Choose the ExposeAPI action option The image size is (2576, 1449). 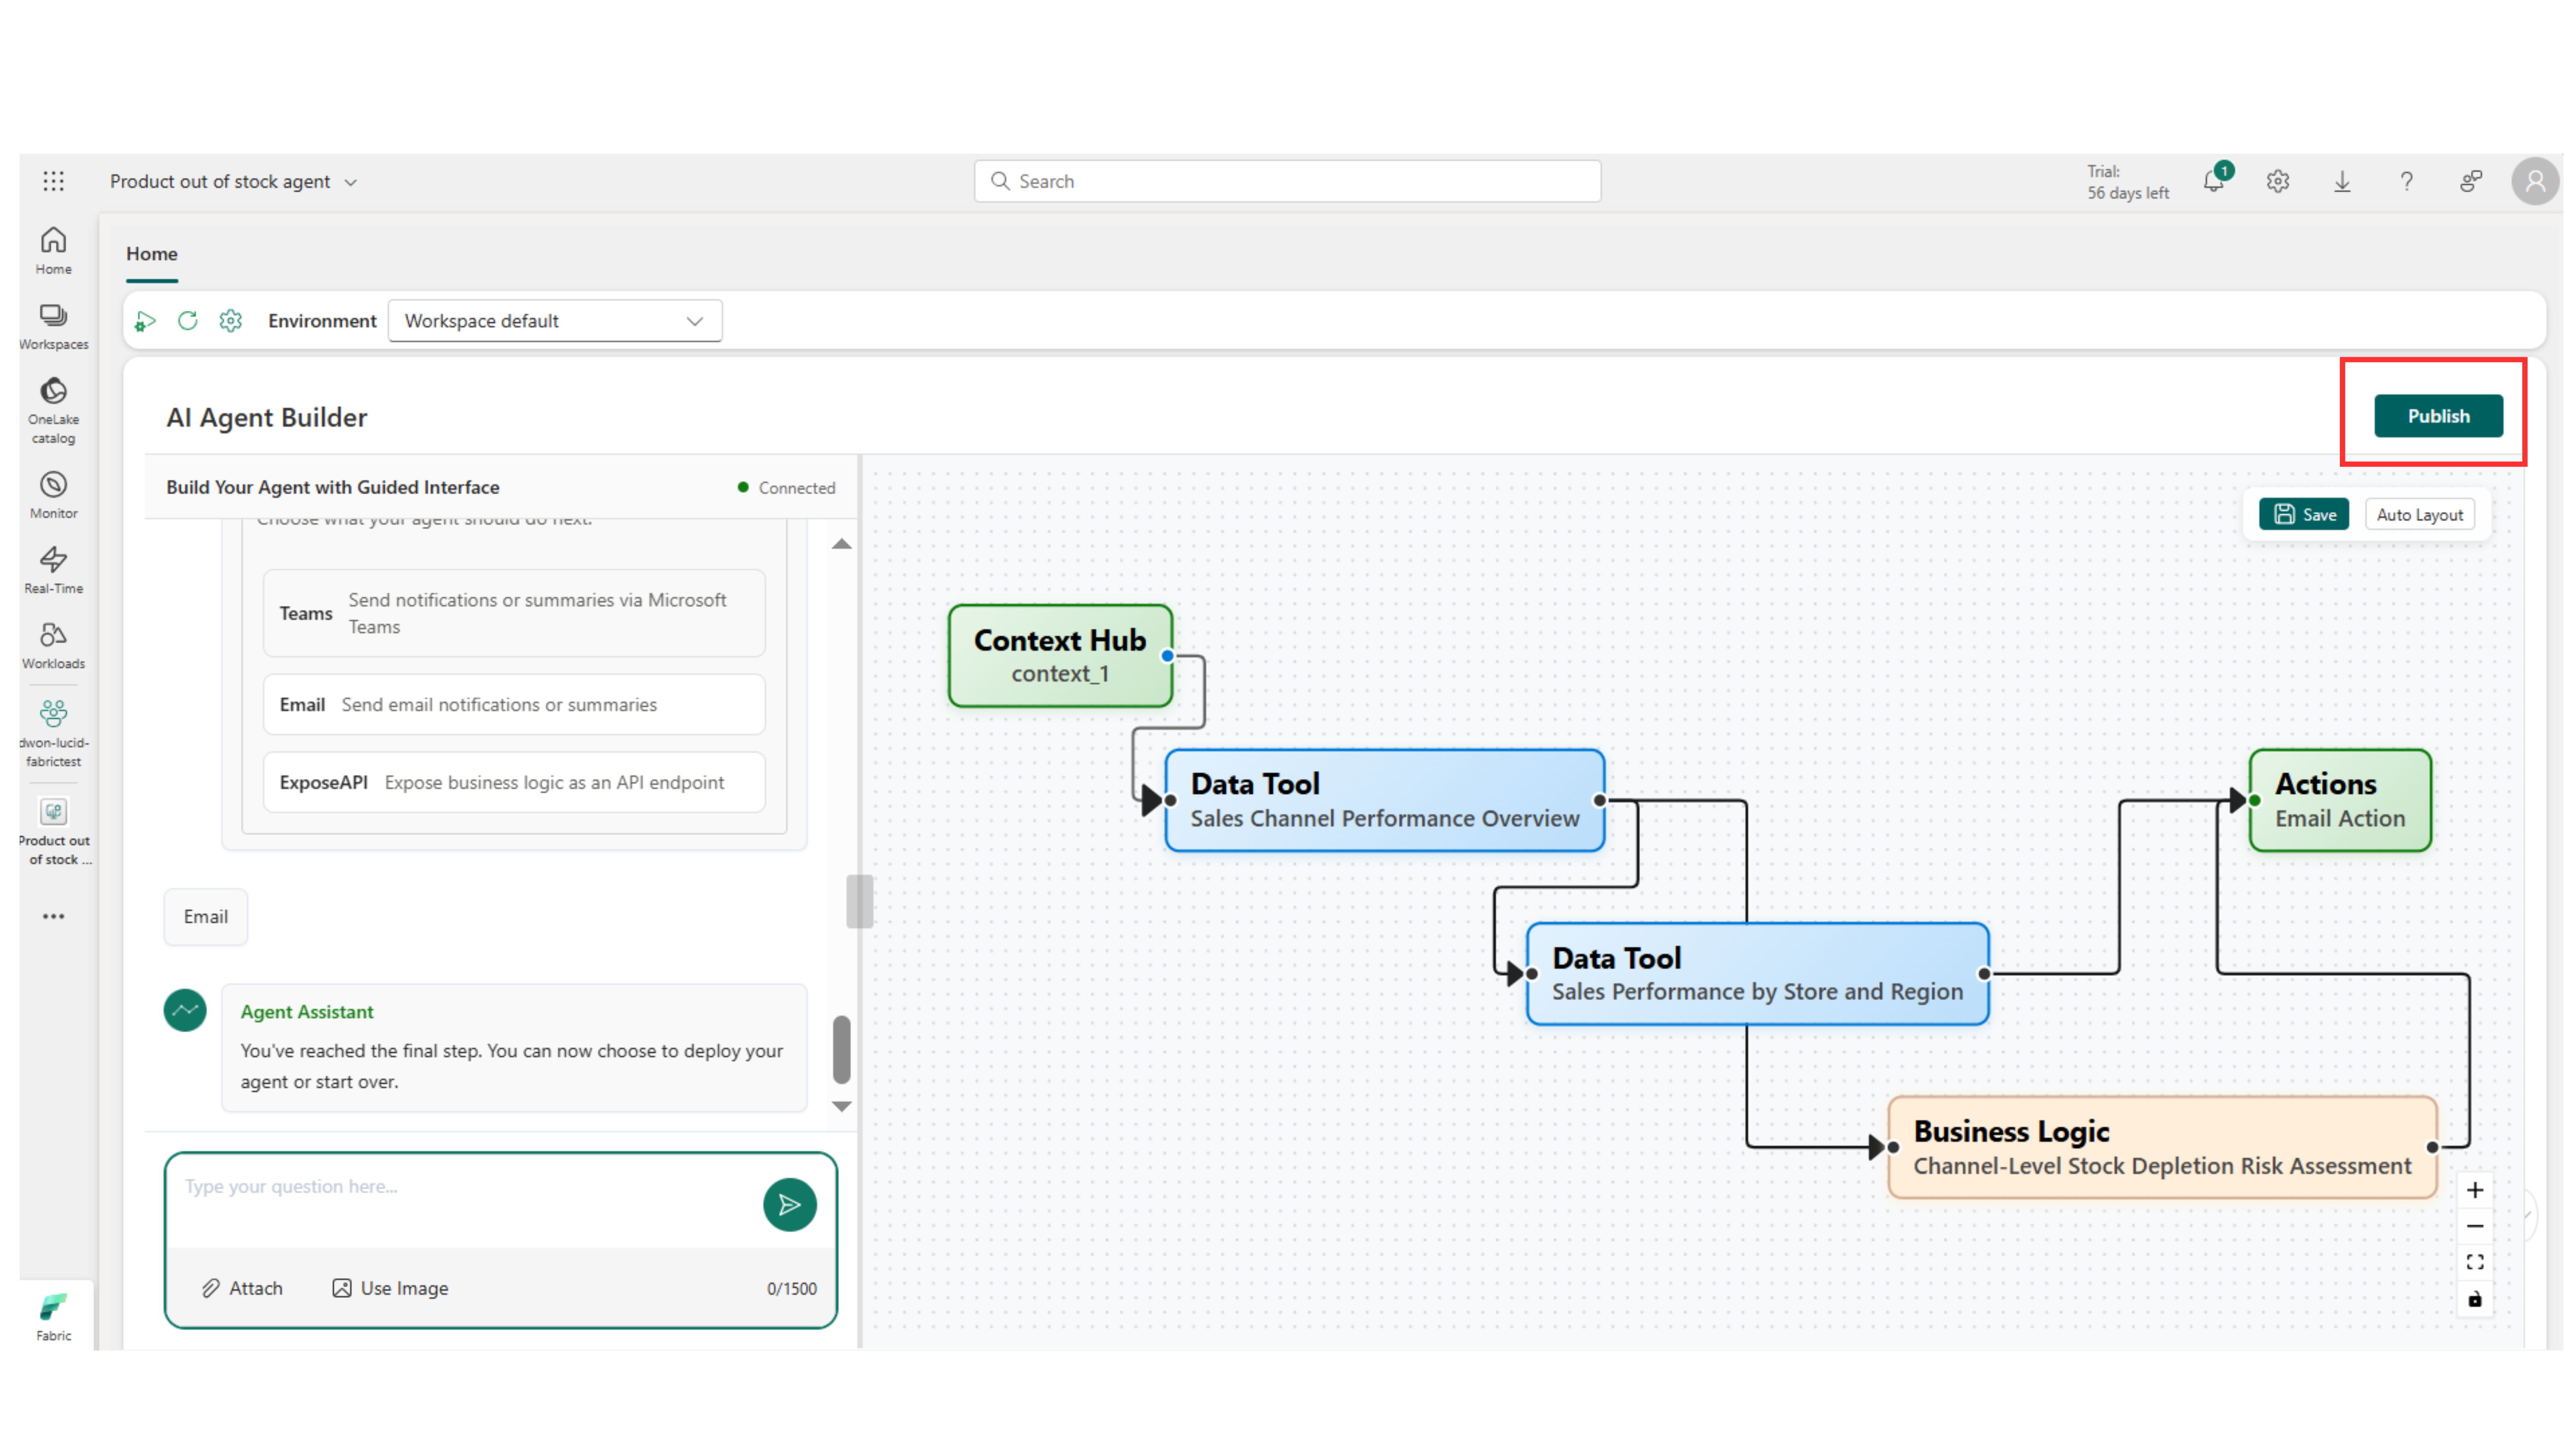pos(514,782)
